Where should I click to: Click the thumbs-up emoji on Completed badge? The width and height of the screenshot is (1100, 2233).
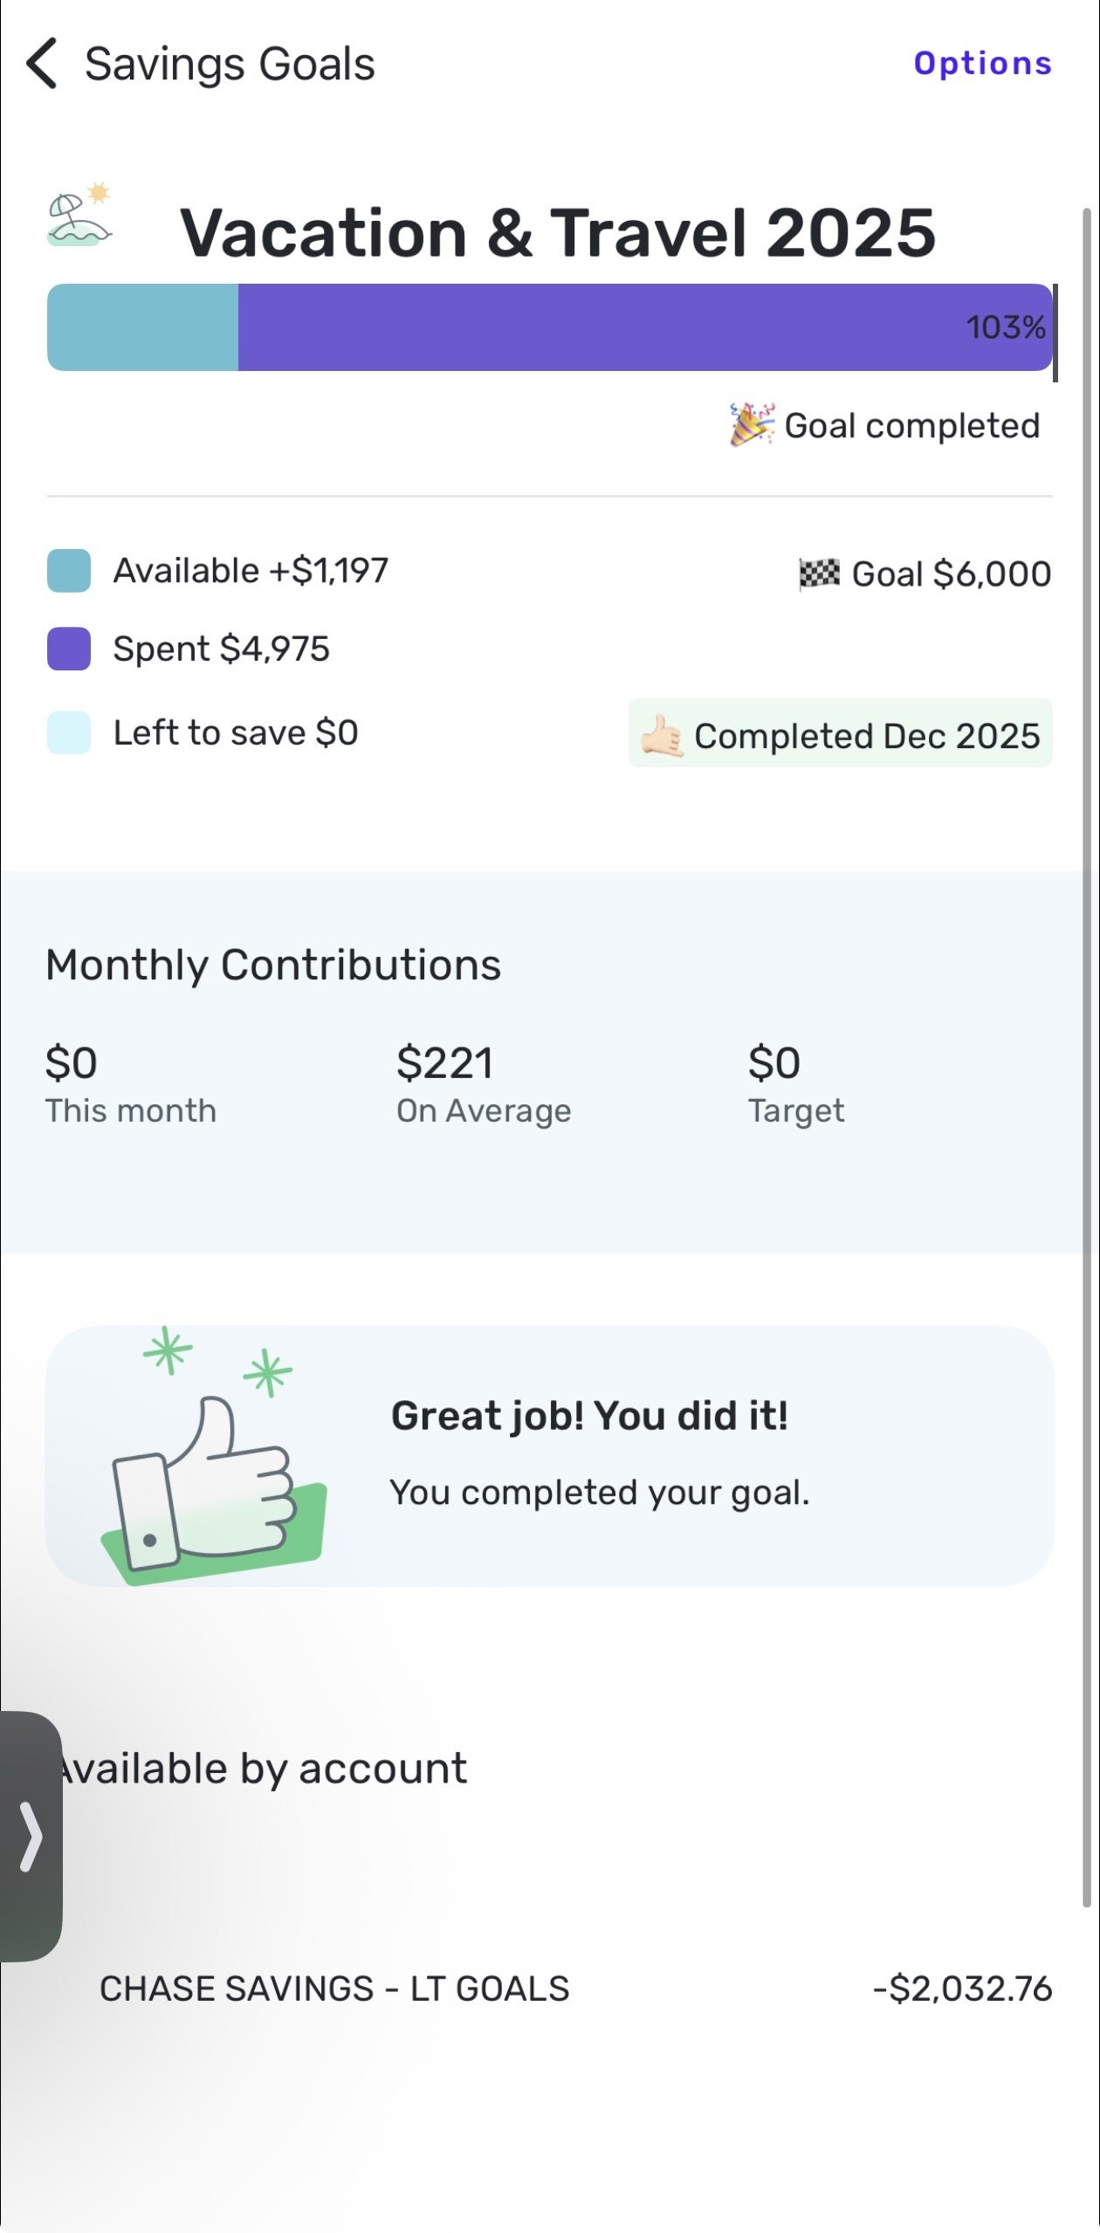coord(662,735)
